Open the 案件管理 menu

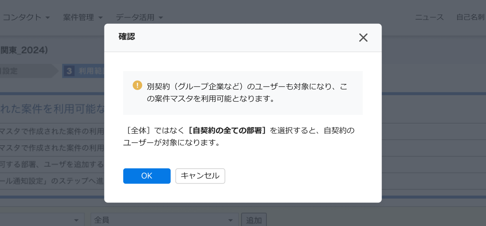coord(83,17)
